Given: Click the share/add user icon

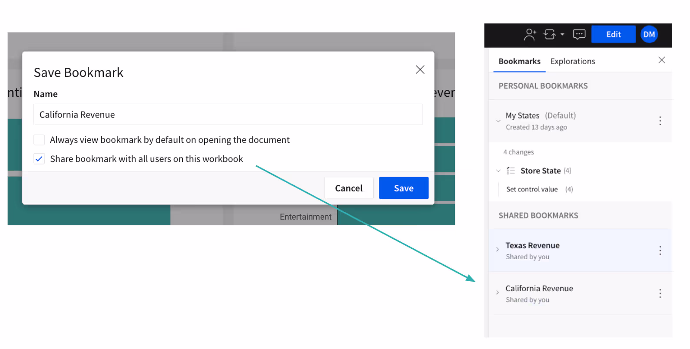Looking at the screenshot, I should 530,34.
